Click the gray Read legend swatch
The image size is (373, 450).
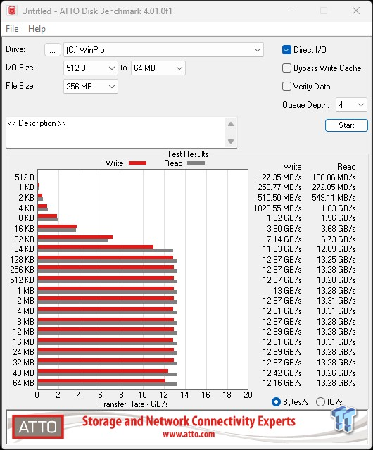point(196,163)
